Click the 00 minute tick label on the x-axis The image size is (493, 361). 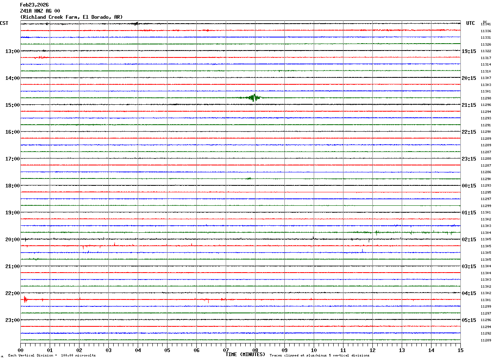tap(20, 350)
